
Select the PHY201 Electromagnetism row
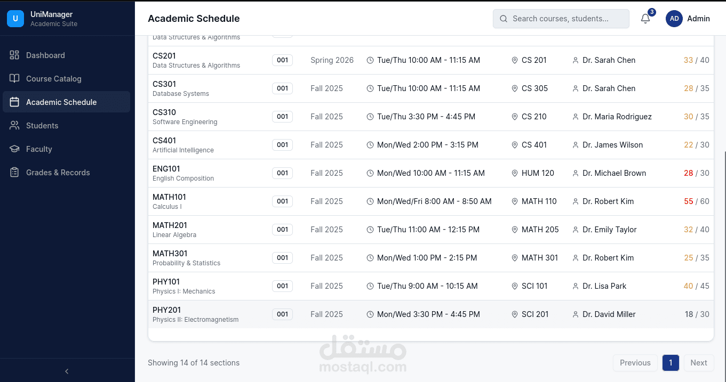[373, 314]
